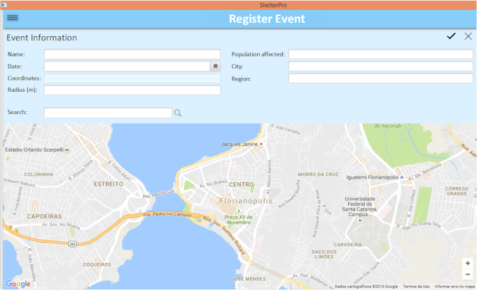Screen dimensions: 477x290
Task: Click the Event Information heading
Action: pyautogui.click(x=42, y=38)
